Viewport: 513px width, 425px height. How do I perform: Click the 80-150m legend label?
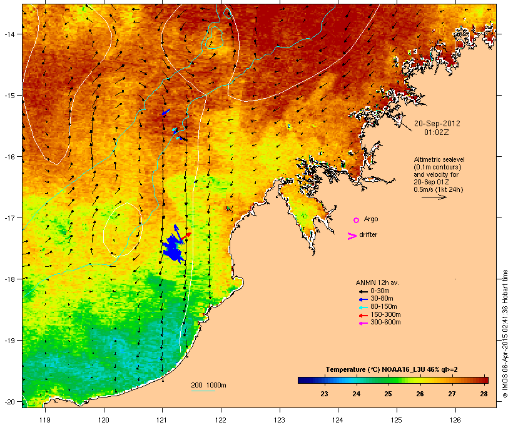click(383, 307)
